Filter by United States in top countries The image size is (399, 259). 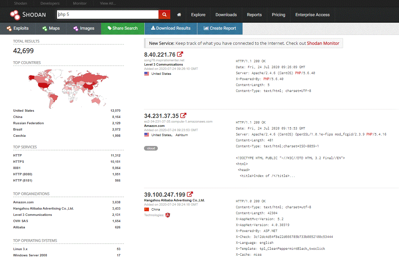click(x=24, y=111)
